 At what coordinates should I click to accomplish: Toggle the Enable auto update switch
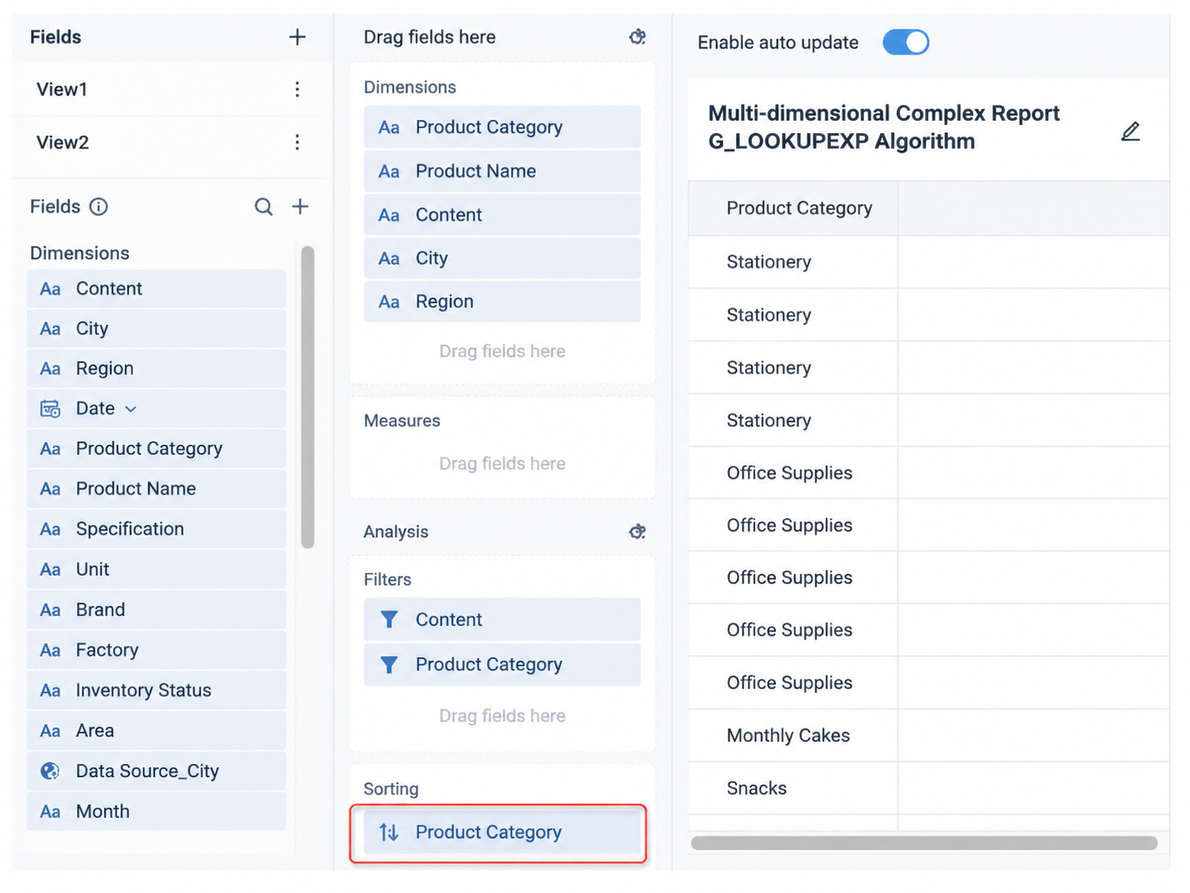point(906,42)
